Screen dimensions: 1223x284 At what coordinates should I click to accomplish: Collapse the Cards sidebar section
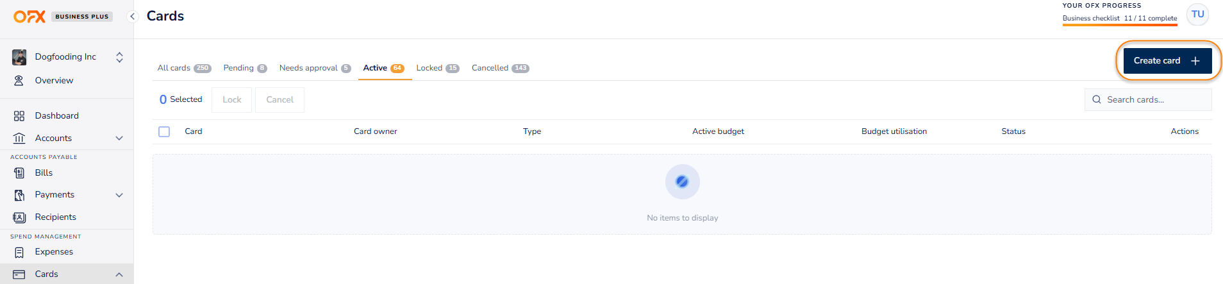pyautogui.click(x=119, y=274)
